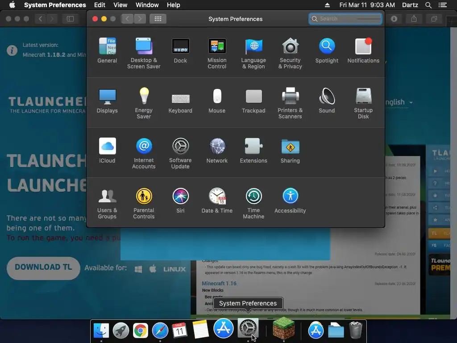Viewport: 457px width, 343px height.
Task: Open Dock preferences
Action: coord(180,50)
